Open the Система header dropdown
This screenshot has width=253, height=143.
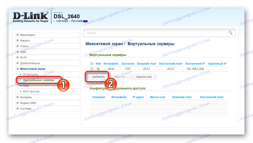coord(62,21)
